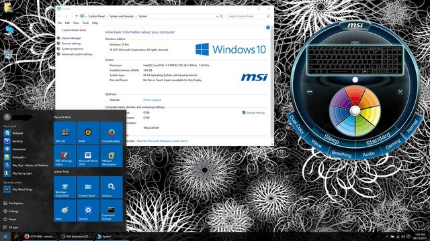Open the Help menu

coord(95,23)
